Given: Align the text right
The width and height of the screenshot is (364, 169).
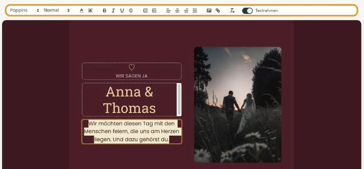Looking at the screenshot, I should [x=186, y=10].
